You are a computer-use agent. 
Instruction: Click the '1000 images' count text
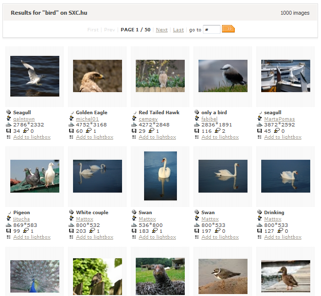point(295,13)
